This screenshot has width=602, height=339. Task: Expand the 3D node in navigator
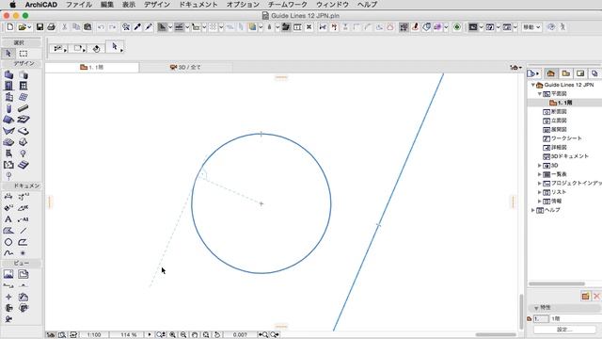pos(539,166)
